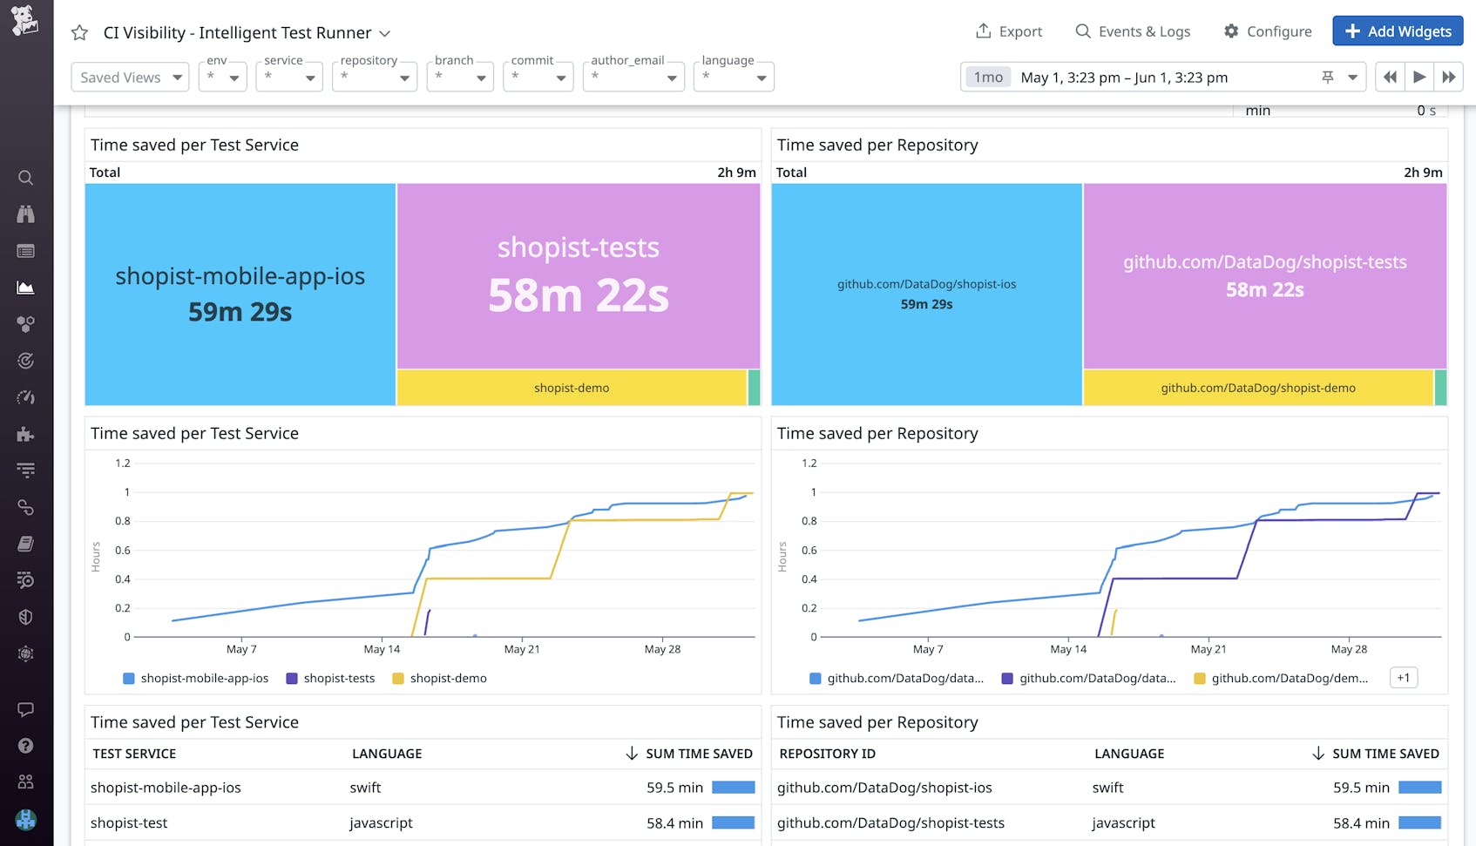Open the Events & Logs menu

[x=1133, y=31]
